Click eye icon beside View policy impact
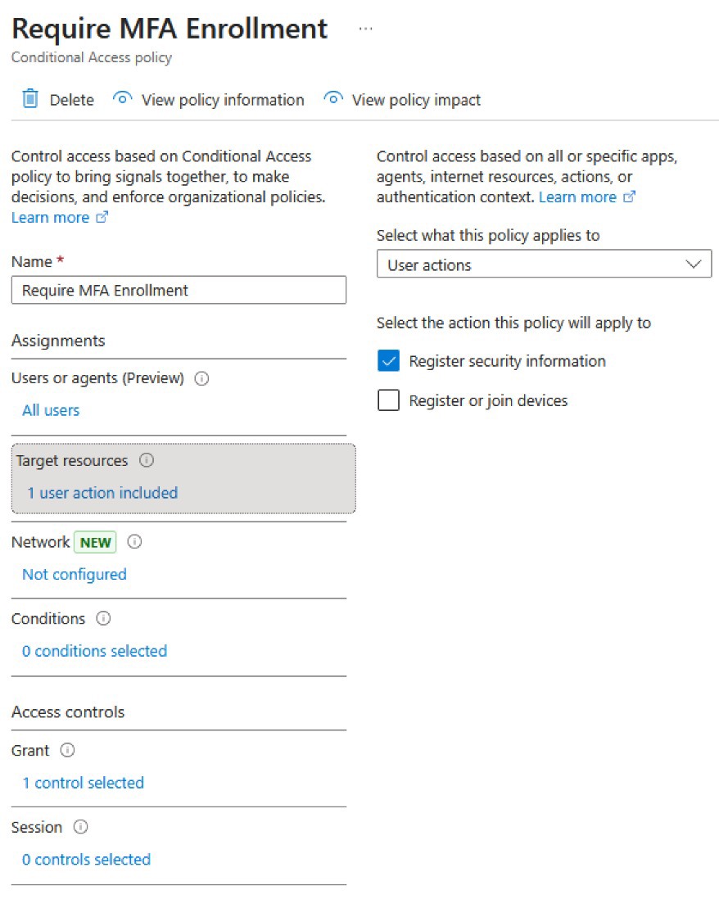The image size is (719, 899). tap(333, 98)
